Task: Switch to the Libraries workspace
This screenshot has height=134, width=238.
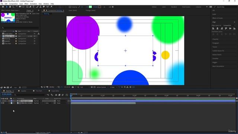Action: point(198,7)
